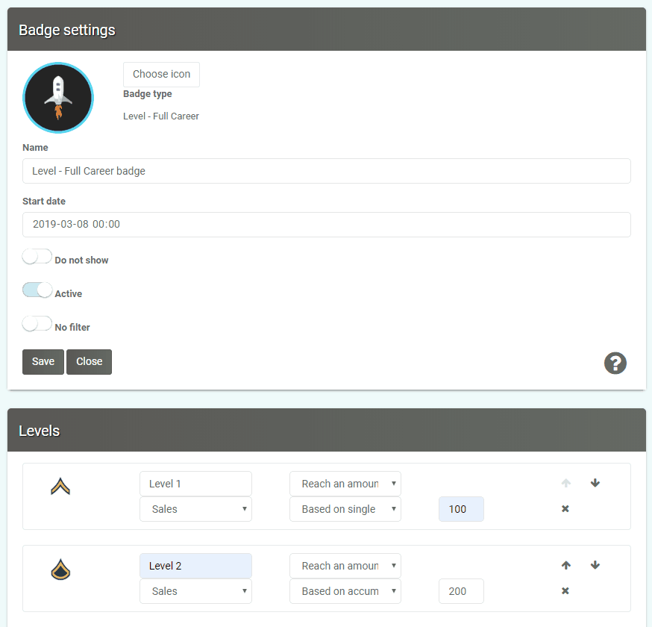This screenshot has width=652, height=627.
Task: Click the Level - Full Career badge type text
Action: click(161, 116)
